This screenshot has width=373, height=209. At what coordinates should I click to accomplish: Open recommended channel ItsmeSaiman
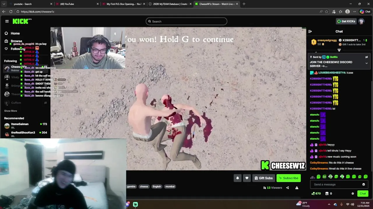pyautogui.click(x=26, y=126)
